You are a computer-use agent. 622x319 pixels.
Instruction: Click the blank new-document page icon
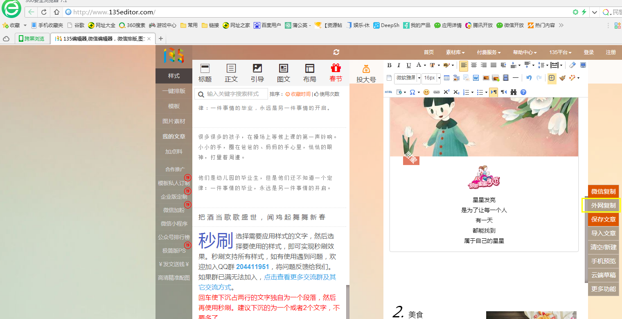389,78
